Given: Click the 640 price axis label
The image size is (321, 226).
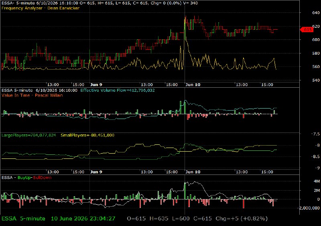Looking at the screenshot, I should [x=316, y=13].
